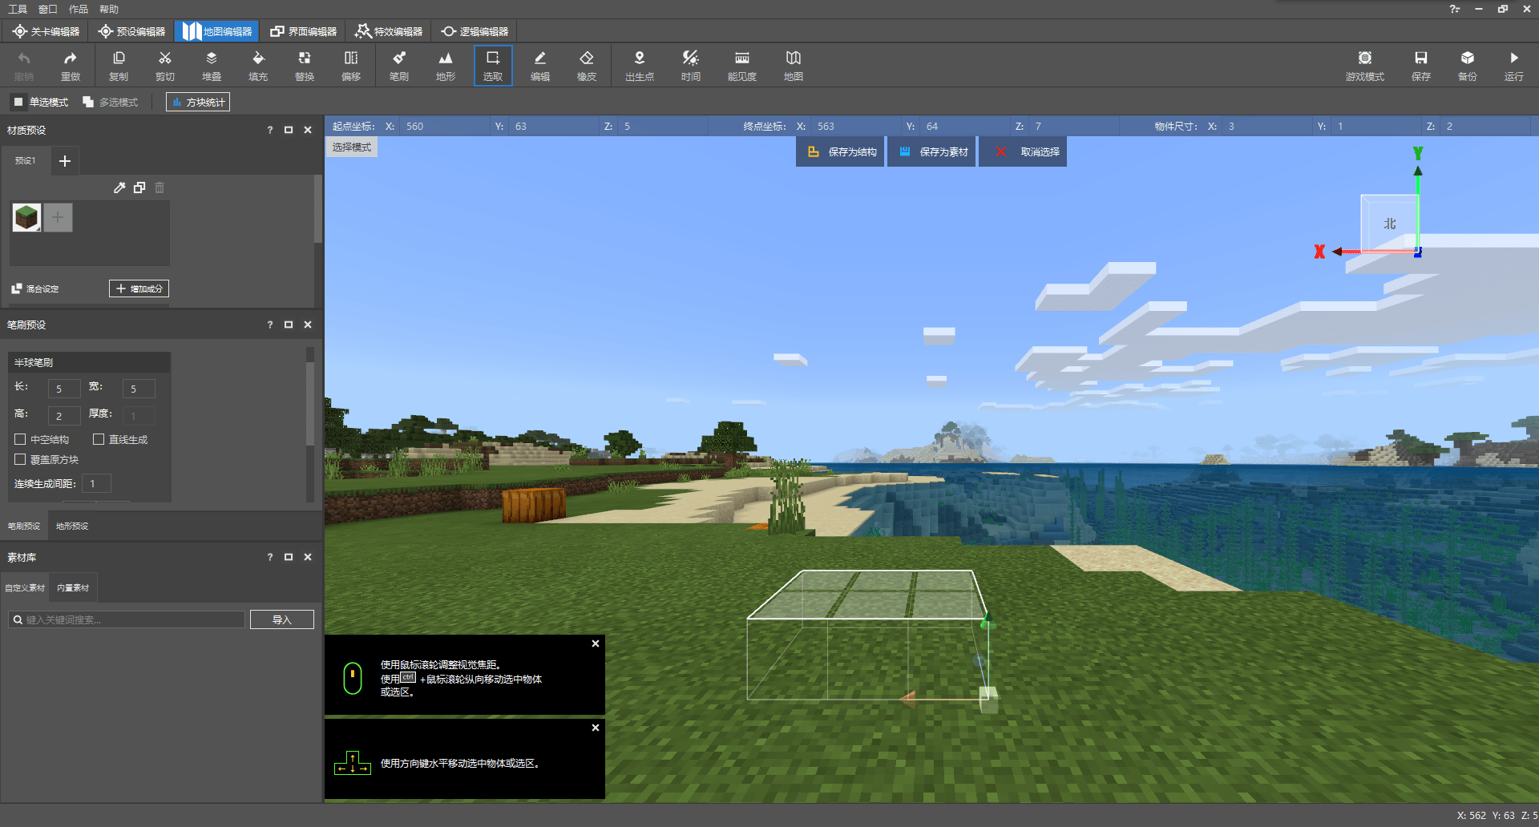Close the mouse wheel hint popup

[596, 643]
